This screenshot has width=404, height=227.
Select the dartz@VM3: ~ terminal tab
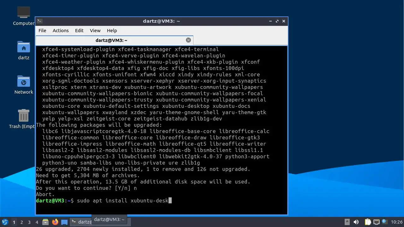tap(111, 40)
